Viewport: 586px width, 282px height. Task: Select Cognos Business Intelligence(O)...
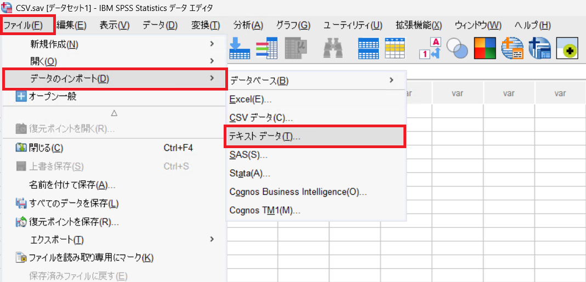click(316, 192)
